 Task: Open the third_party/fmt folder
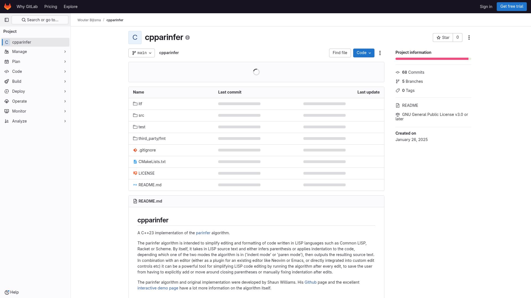tap(152, 139)
